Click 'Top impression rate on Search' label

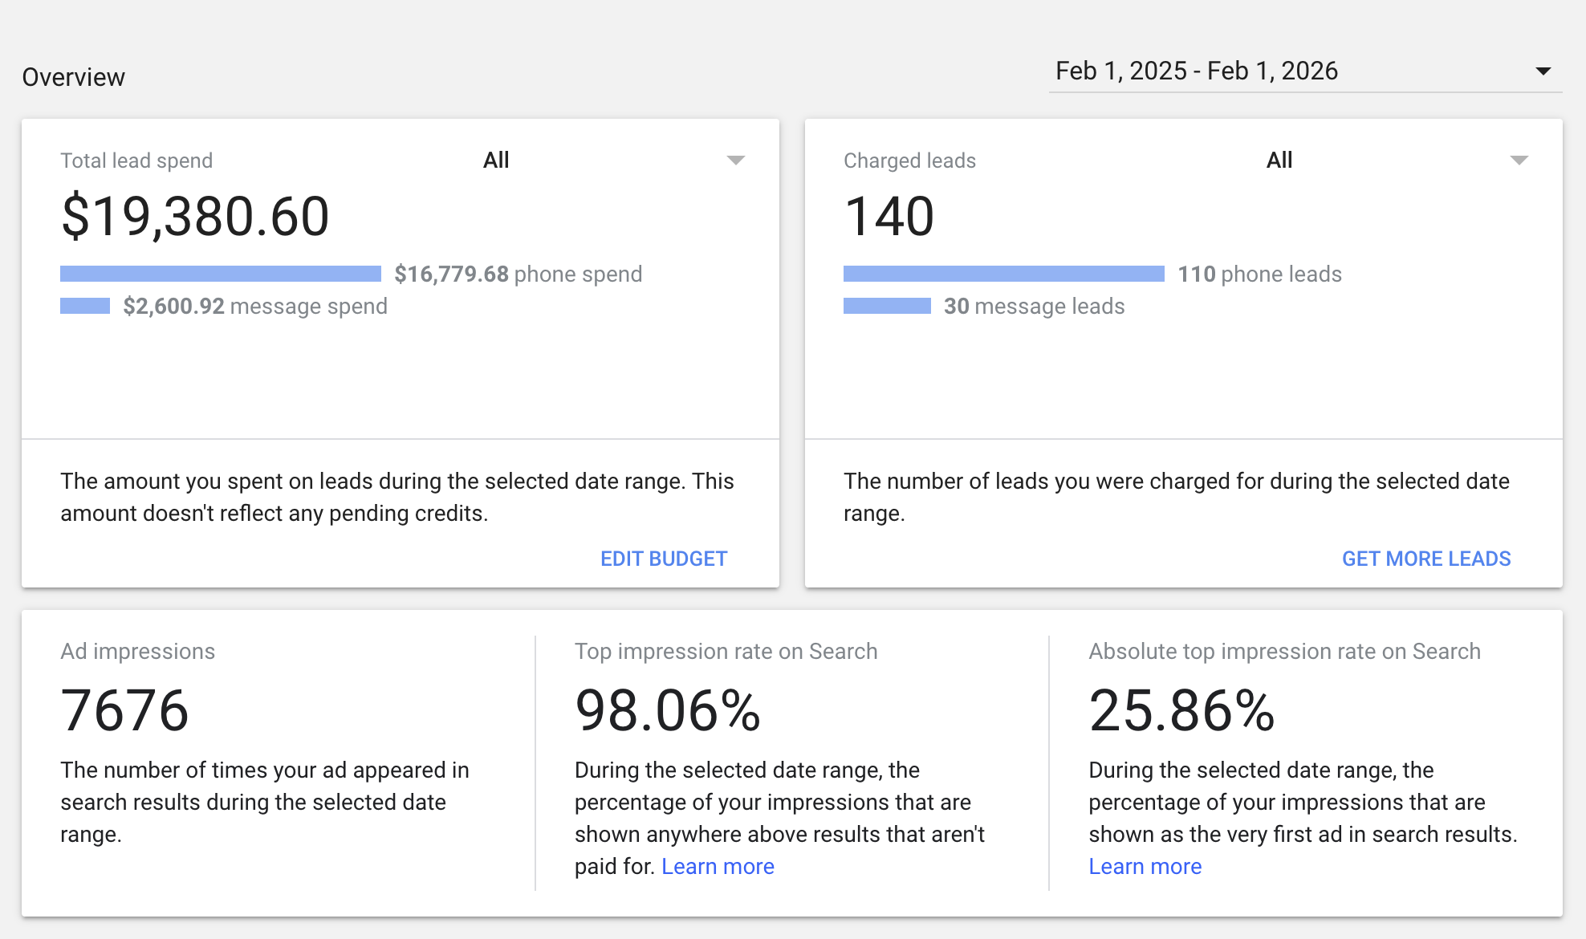pyautogui.click(x=726, y=651)
